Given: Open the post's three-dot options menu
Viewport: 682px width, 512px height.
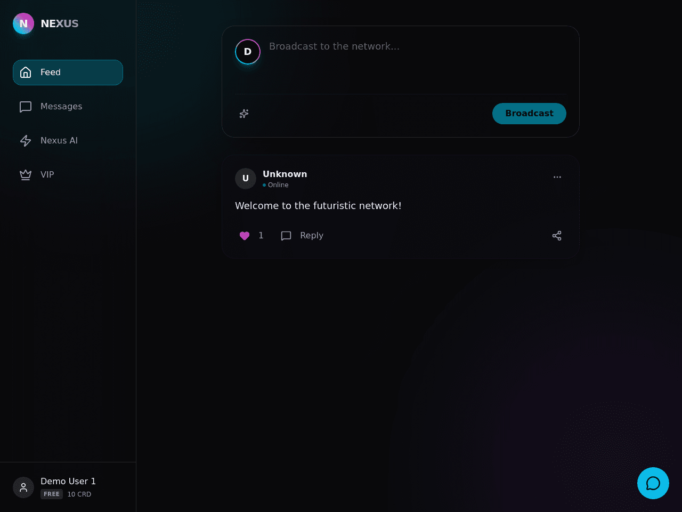Looking at the screenshot, I should pyautogui.click(x=557, y=177).
